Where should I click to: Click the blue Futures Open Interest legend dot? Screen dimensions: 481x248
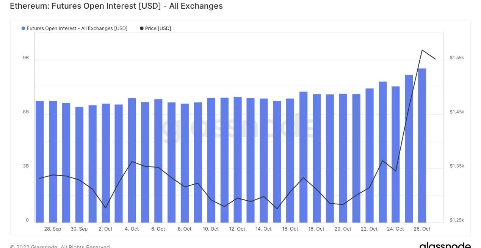(24, 28)
